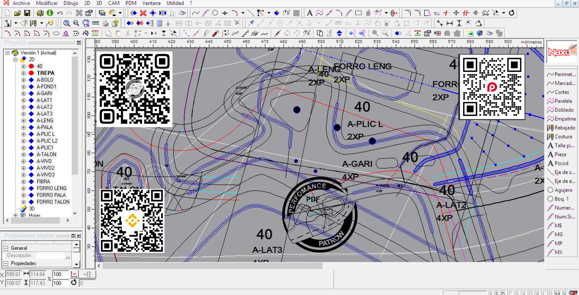Click the printer icon
The height and width of the screenshot is (295, 579).
[x=105, y=23]
